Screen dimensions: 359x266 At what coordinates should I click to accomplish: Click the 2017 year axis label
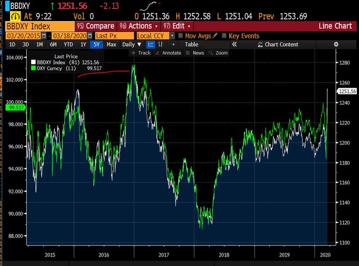(x=164, y=255)
